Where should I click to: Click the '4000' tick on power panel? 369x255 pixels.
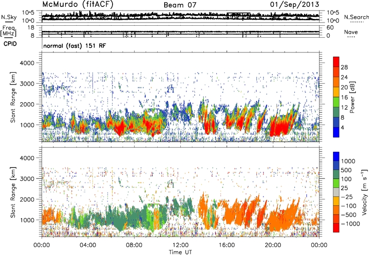click(27, 63)
